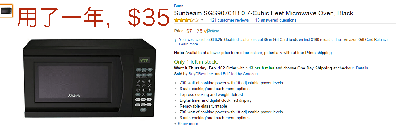Open the Learn more link
The width and height of the screenshot is (400, 130).
(188, 44)
